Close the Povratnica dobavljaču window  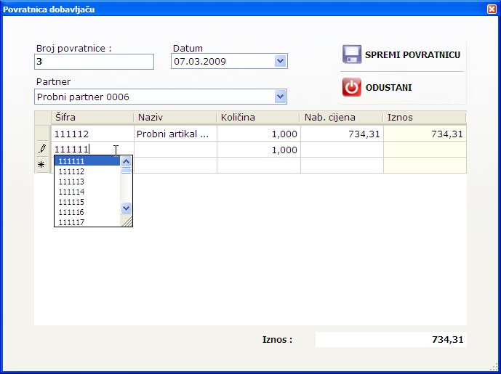click(x=491, y=9)
